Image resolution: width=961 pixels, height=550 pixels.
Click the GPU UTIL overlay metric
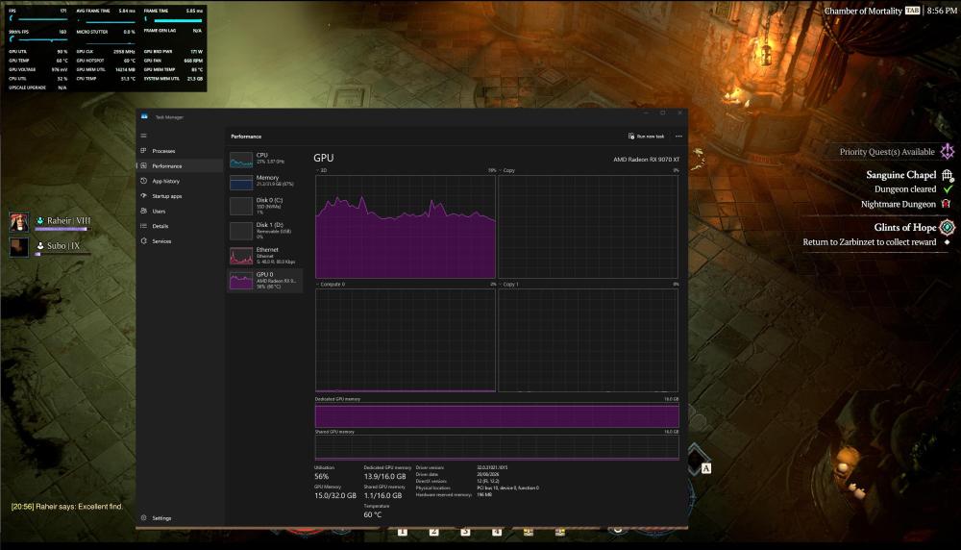click(x=38, y=52)
